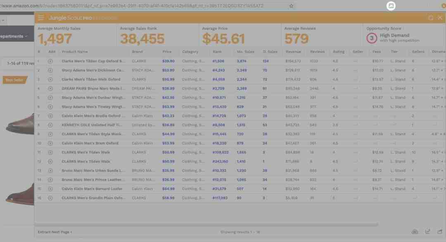Click the 'DREAM PAI...' brand cell
The width and height of the screenshot is (446, 242).
[143, 88]
